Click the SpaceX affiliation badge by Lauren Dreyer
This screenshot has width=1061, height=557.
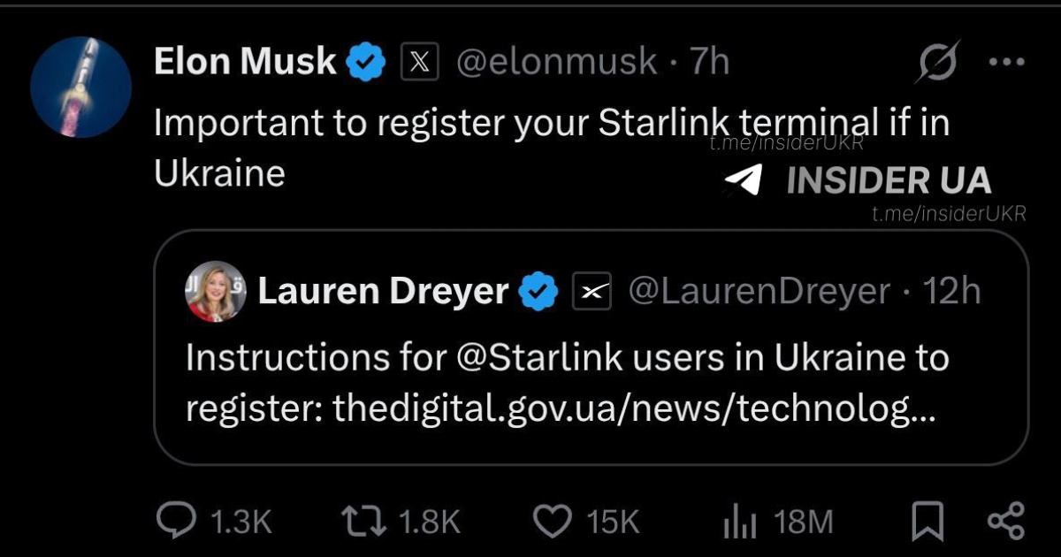592,291
